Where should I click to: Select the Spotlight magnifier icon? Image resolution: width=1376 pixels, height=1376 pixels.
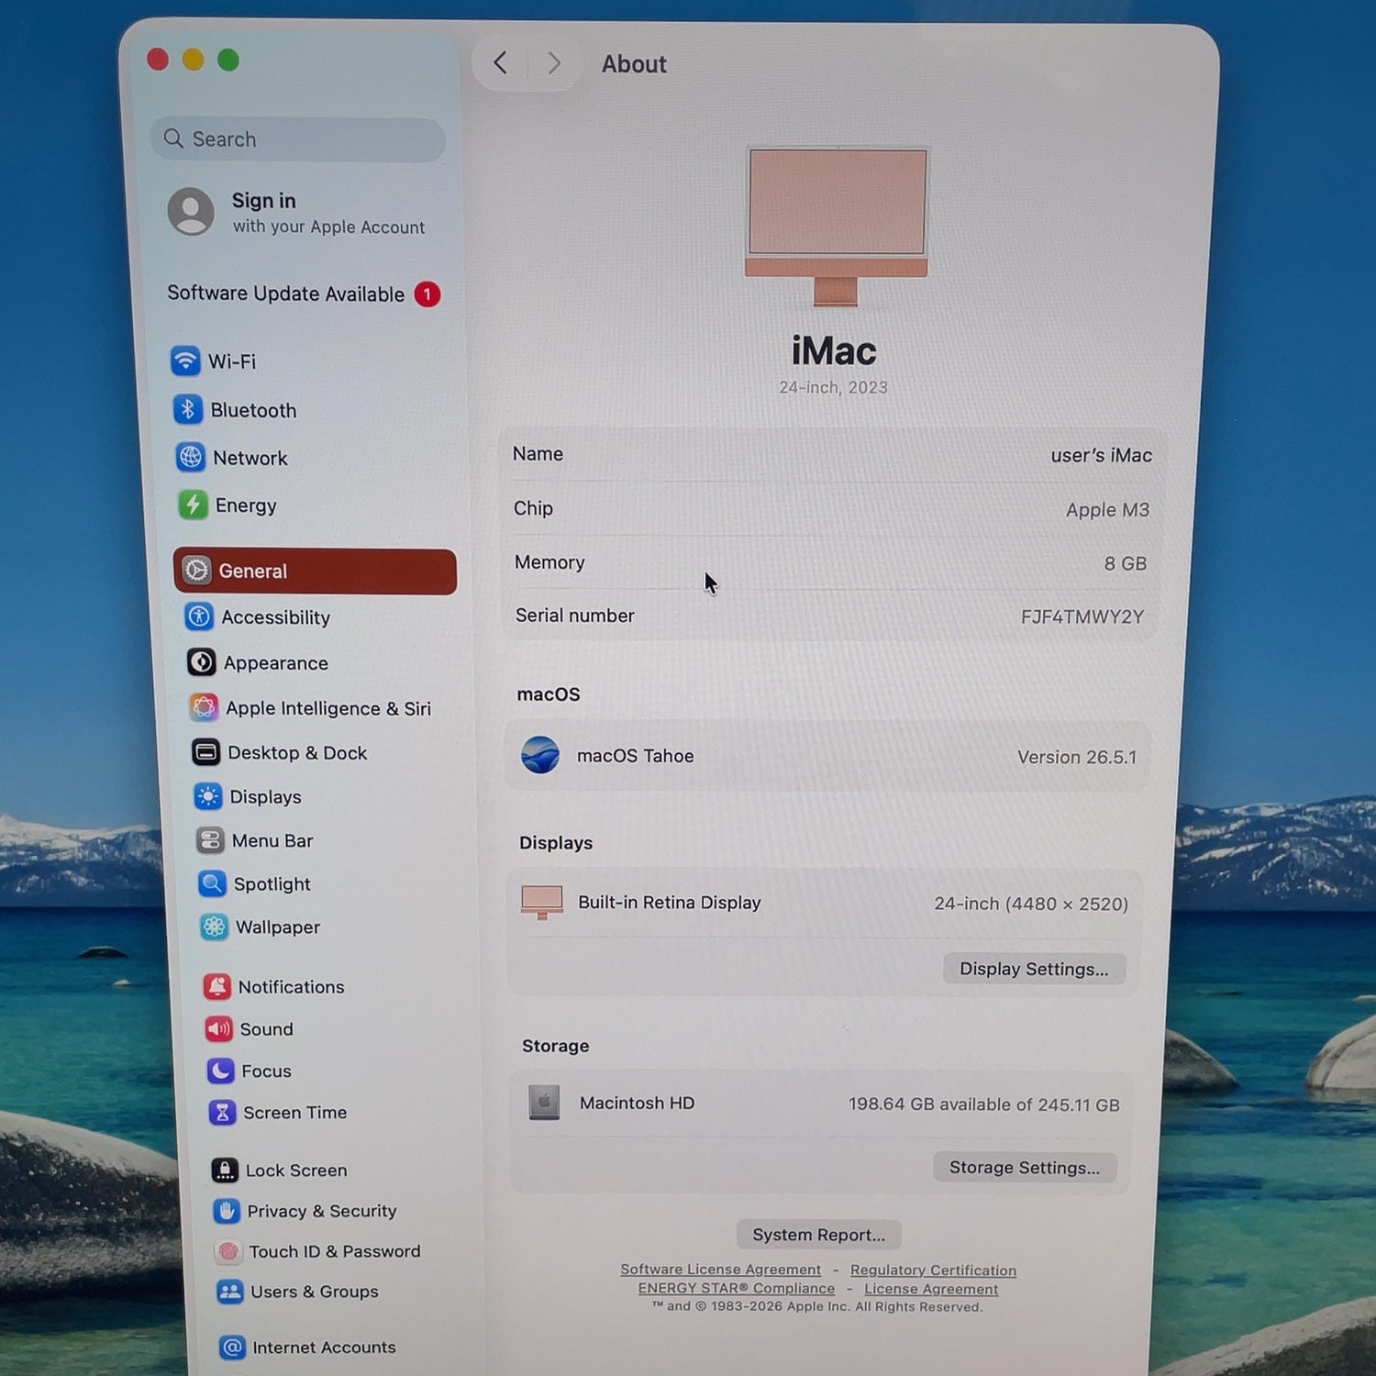click(x=212, y=883)
